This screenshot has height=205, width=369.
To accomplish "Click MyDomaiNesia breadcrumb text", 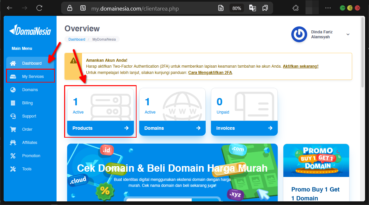I will (x=104, y=40).
